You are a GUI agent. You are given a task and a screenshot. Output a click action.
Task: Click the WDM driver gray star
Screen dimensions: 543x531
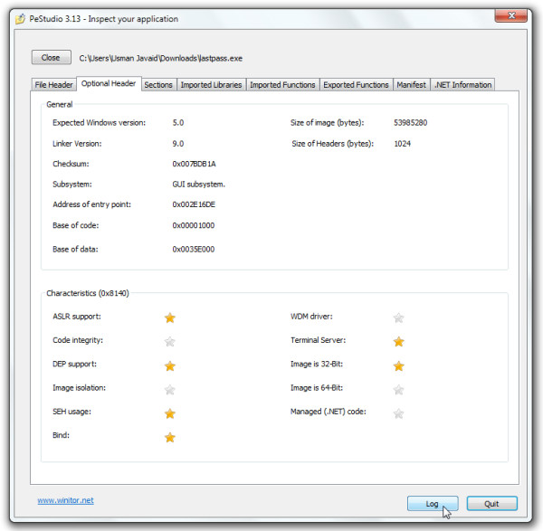(398, 318)
